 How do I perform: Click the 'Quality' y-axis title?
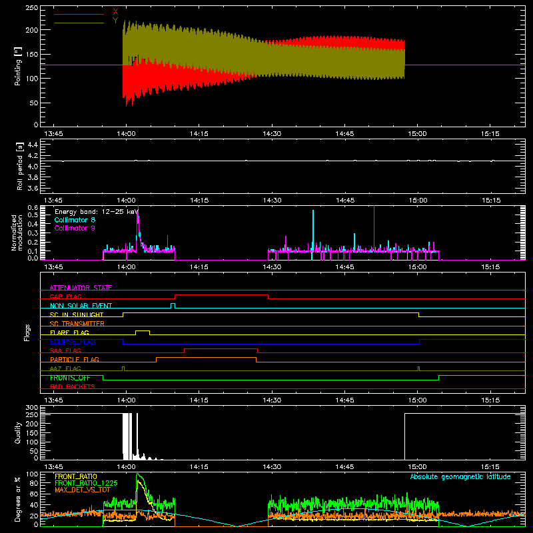point(18,432)
